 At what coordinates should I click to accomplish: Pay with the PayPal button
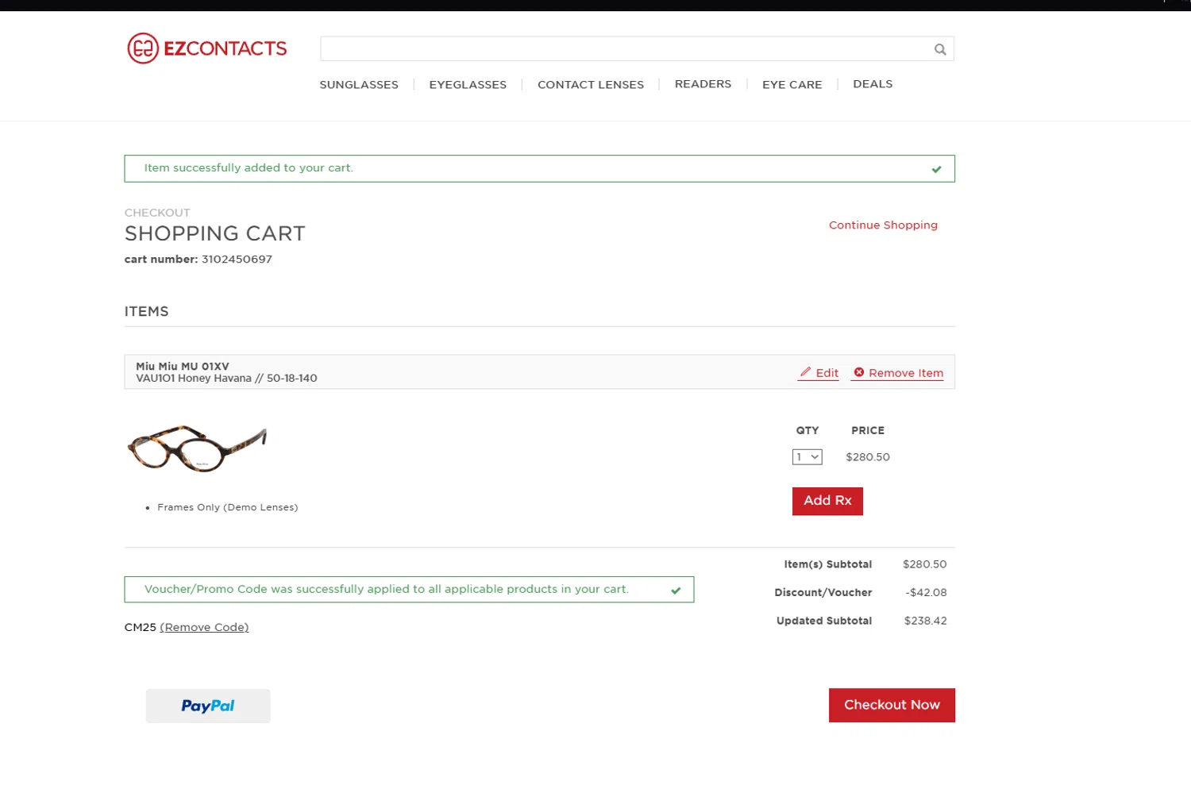click(x=208, y=706)
